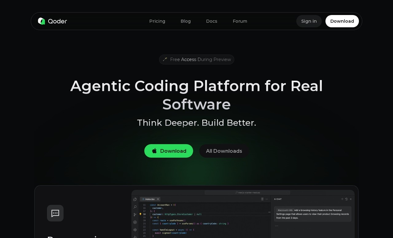Click the Qoder logo in the navbar
The height and width of the screenshot is (238, 393).
point(53,21)
